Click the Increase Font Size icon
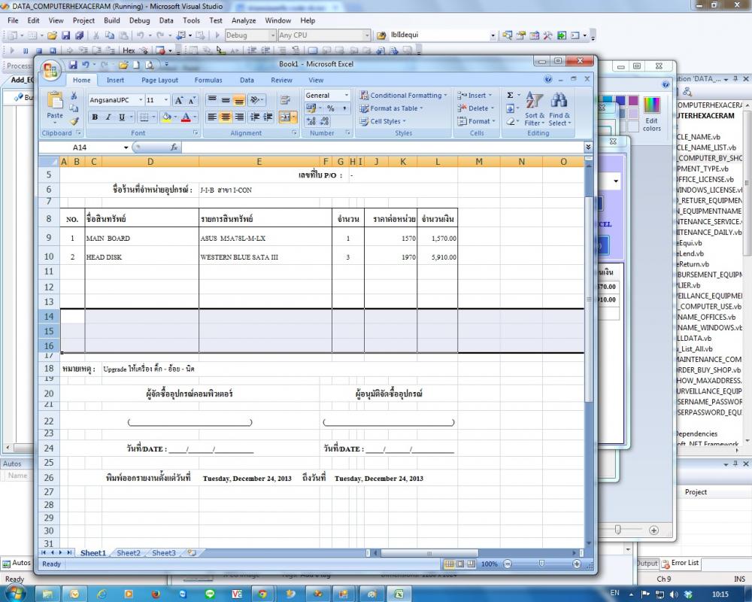 (x=178, y=100)
